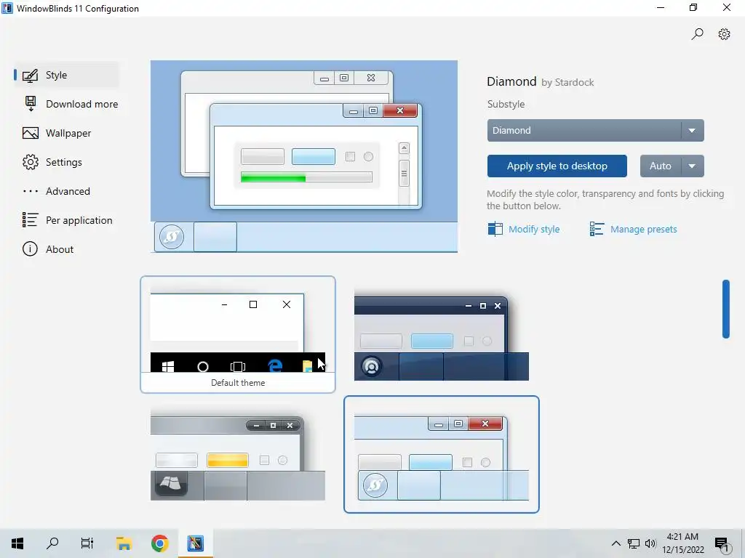The height and width of the screenshot is (558, 745).
Task: Open the notification center icon
Action: click(722, 544)
